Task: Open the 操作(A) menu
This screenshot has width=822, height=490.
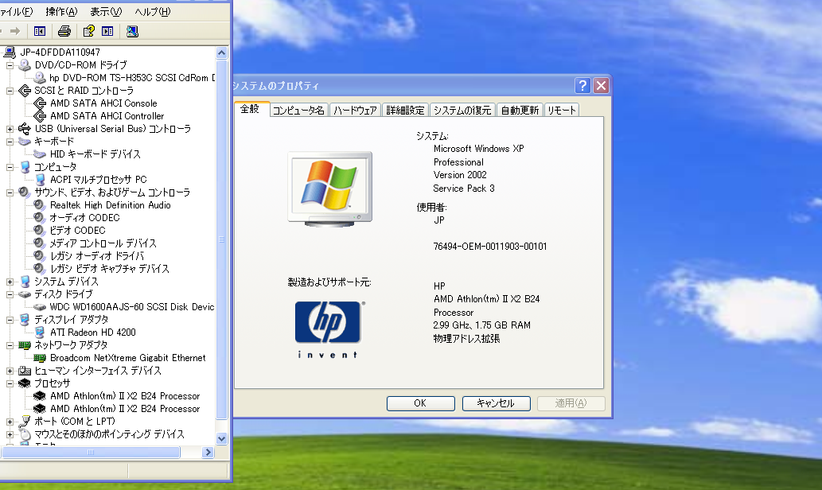Action: tap(61, 11)
